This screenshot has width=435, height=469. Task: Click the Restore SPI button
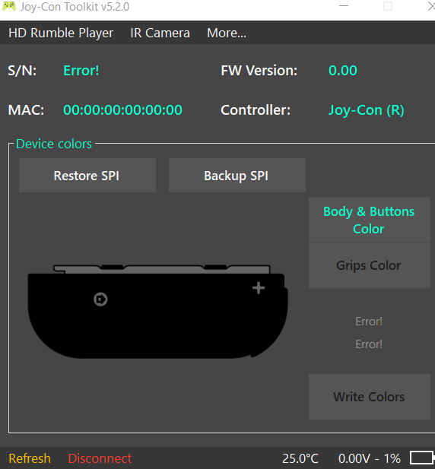click(x=87, y=176)
